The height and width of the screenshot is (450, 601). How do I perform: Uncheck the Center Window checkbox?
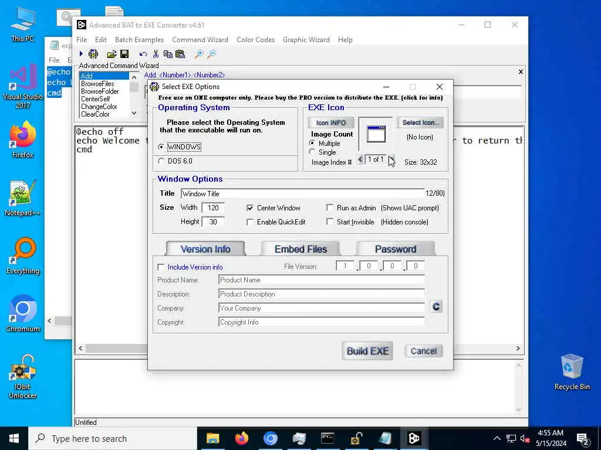(250, 208)
